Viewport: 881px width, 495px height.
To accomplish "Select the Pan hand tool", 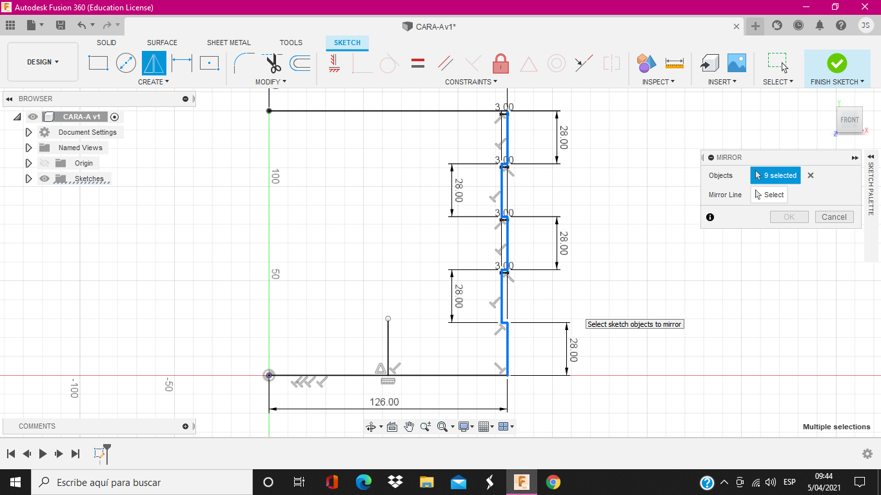I will click(x=409, y=427).
